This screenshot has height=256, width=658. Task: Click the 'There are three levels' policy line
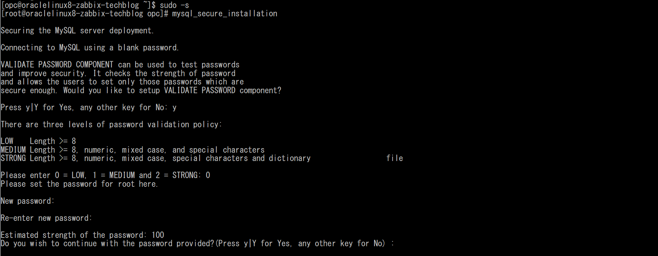point(111,125)
